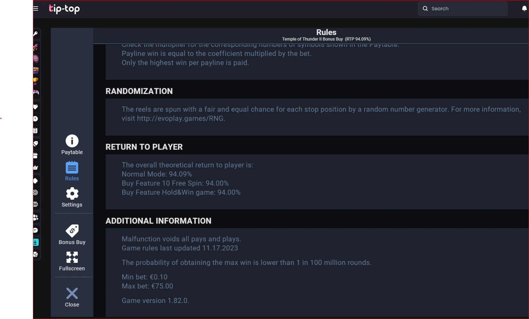Focus the Search input field
Image resolution: width=529 pixels, height=319 pixels.
click(463, 8)
